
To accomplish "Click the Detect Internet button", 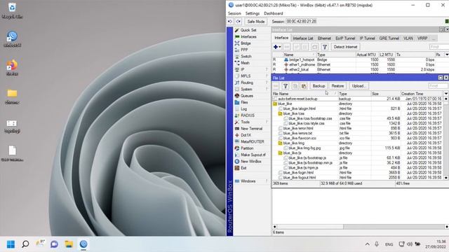I will pos(345,47).
